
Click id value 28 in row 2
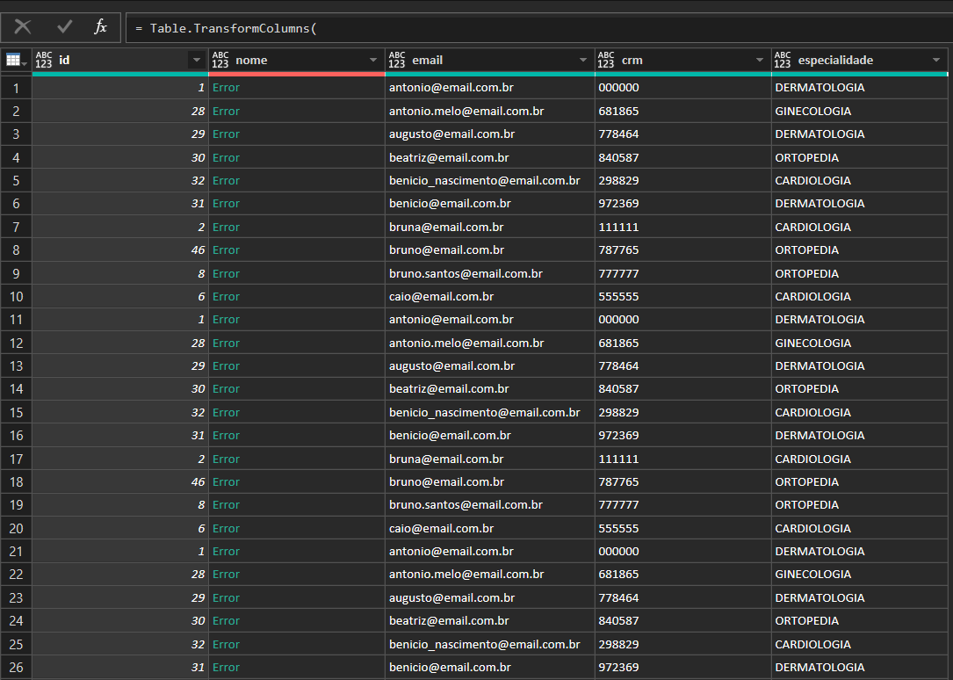pos(199,112)
